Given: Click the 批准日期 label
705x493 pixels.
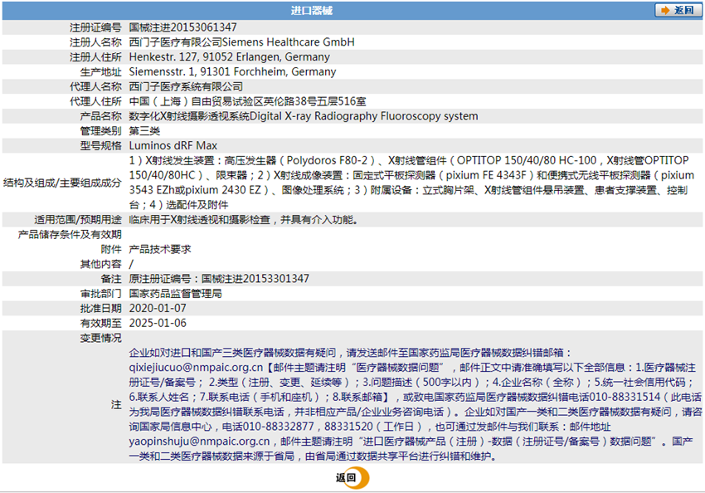Looking at the screenshot, I should (100, 309).
